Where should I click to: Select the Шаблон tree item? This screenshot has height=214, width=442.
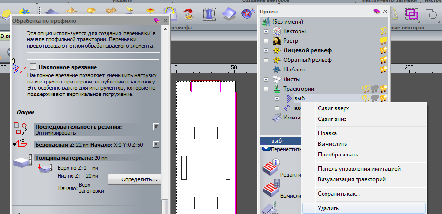coord(294,70)
